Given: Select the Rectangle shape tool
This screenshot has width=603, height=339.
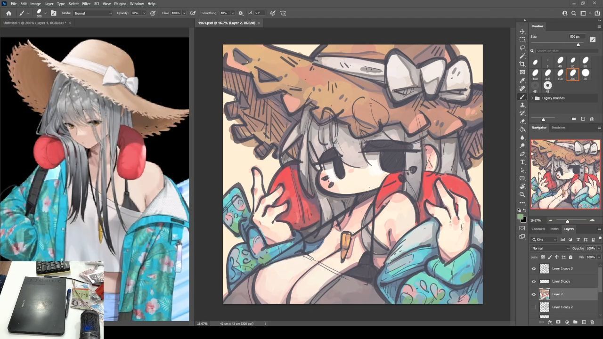Looking at the screenshot, I should (522, 178).
